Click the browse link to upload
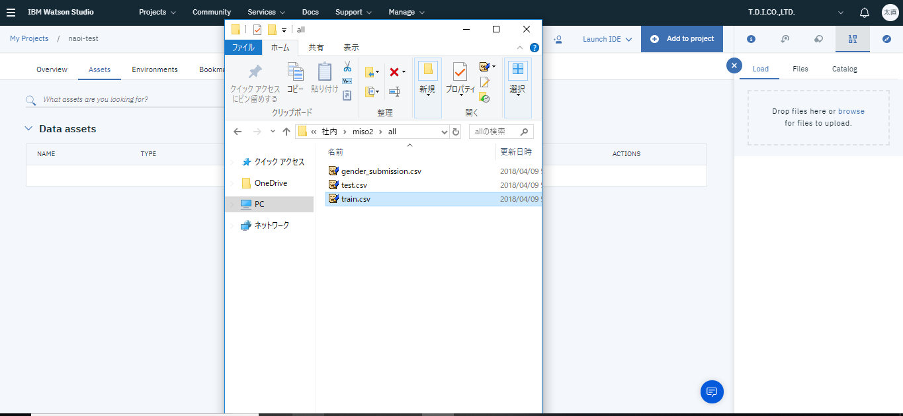This screenshot has height=416, width=903. pos(851,111)
